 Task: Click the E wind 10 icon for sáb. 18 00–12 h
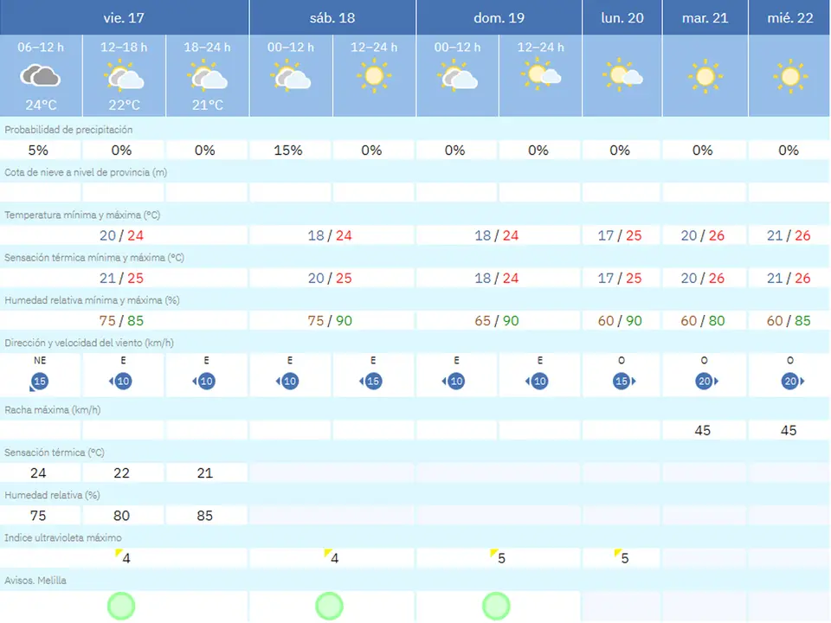[x=287, y=382]
